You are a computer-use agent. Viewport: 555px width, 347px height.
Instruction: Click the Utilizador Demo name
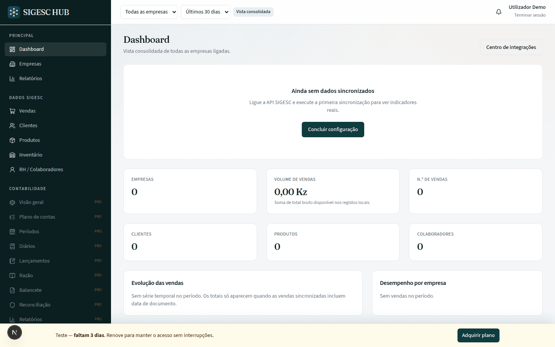click(527, 7)
